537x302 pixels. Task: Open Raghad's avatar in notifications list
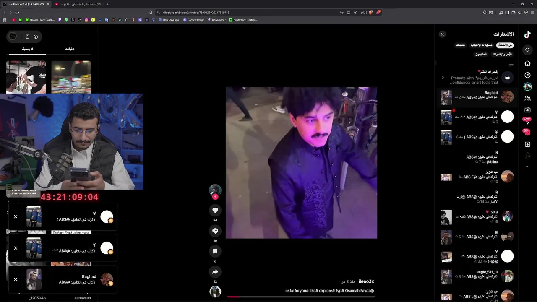pyautogui.click(x=507, y=97)
